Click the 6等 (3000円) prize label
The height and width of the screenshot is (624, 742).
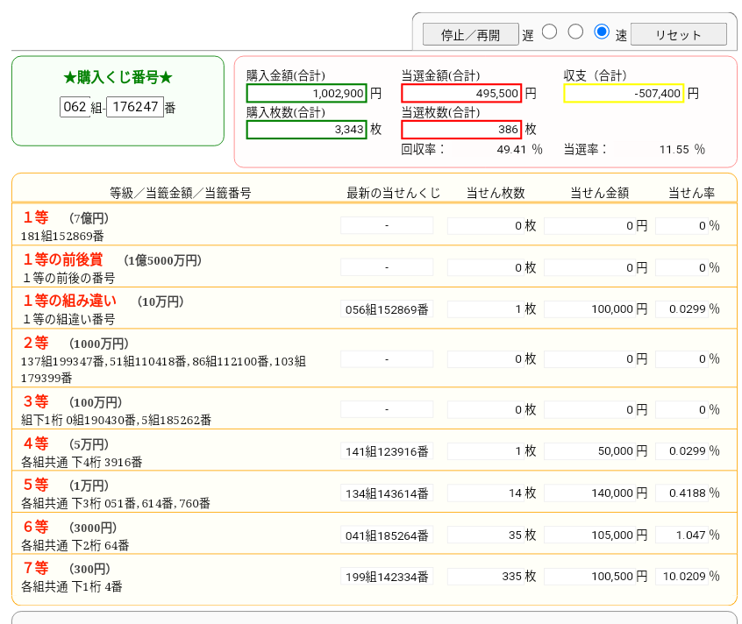[x=69, y=527]
